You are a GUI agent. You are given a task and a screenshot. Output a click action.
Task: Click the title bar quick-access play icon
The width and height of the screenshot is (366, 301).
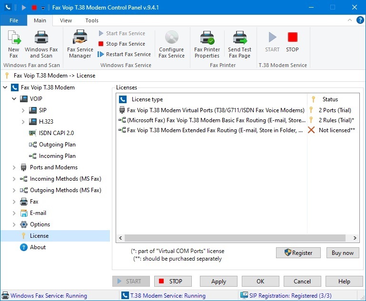tap(24, 8)
